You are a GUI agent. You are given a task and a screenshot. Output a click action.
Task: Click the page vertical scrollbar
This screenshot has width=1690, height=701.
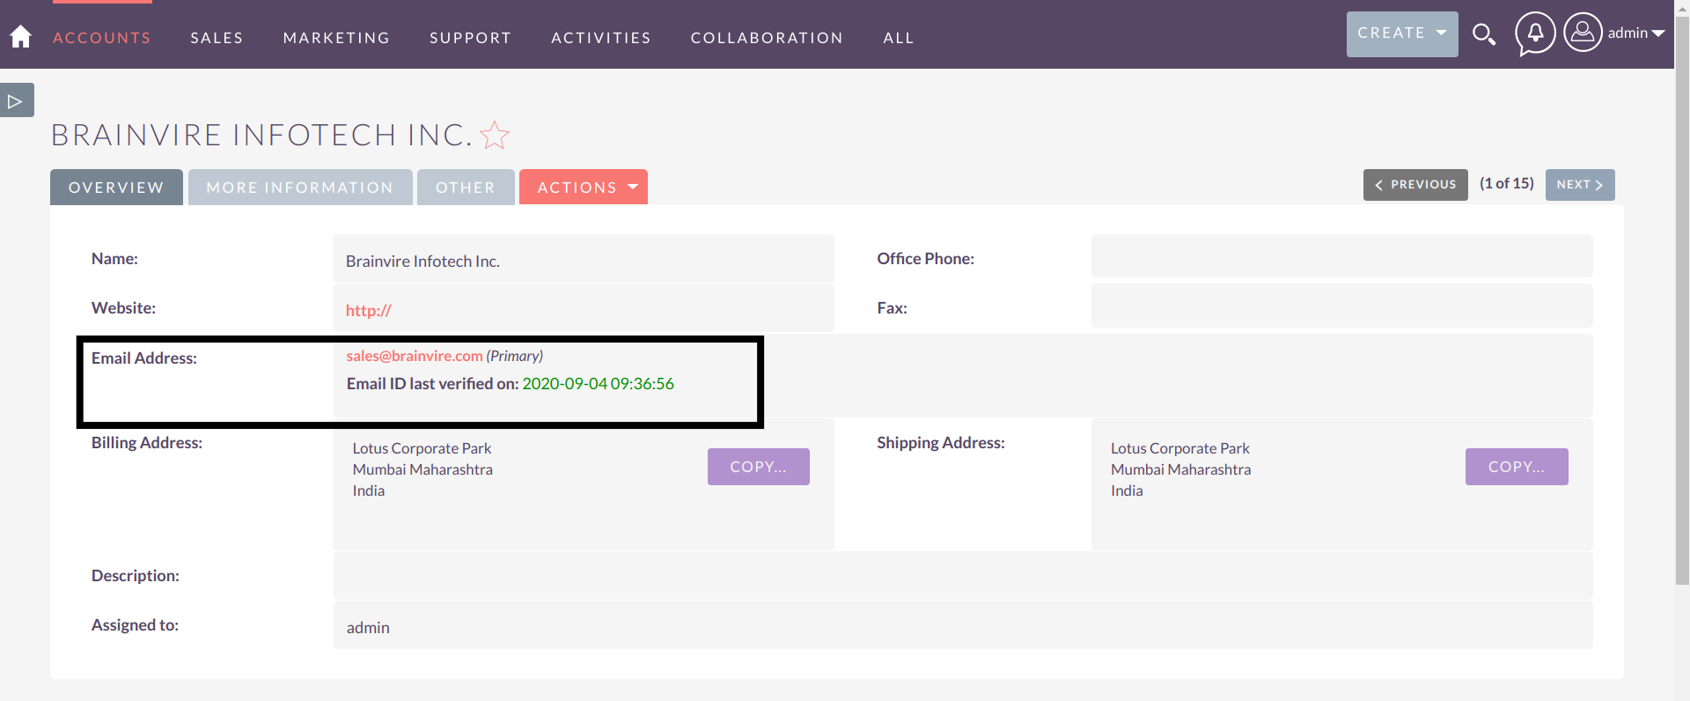[1682, 299]
